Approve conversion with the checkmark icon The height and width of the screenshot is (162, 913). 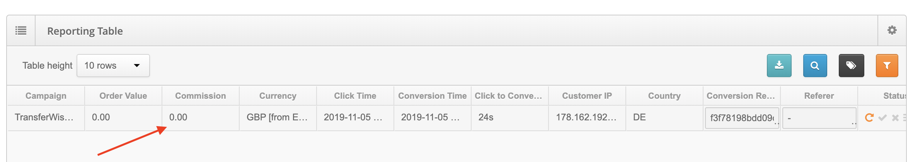882,118
